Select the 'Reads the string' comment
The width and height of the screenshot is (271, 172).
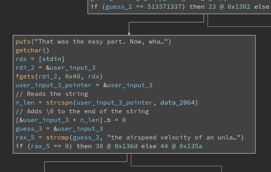click(x=52, y=94)
